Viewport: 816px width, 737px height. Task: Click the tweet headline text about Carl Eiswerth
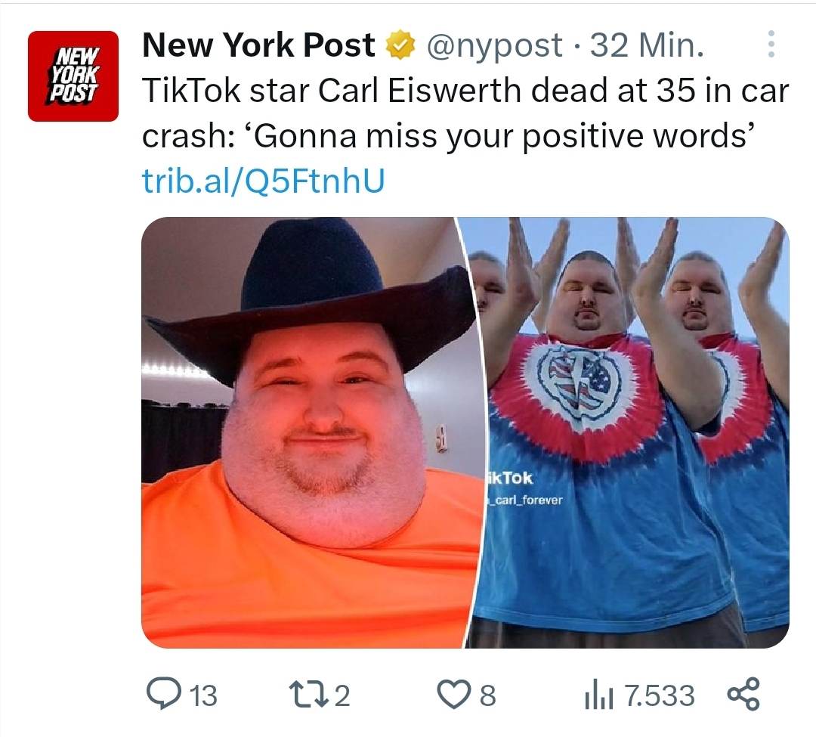pos(465,113)
